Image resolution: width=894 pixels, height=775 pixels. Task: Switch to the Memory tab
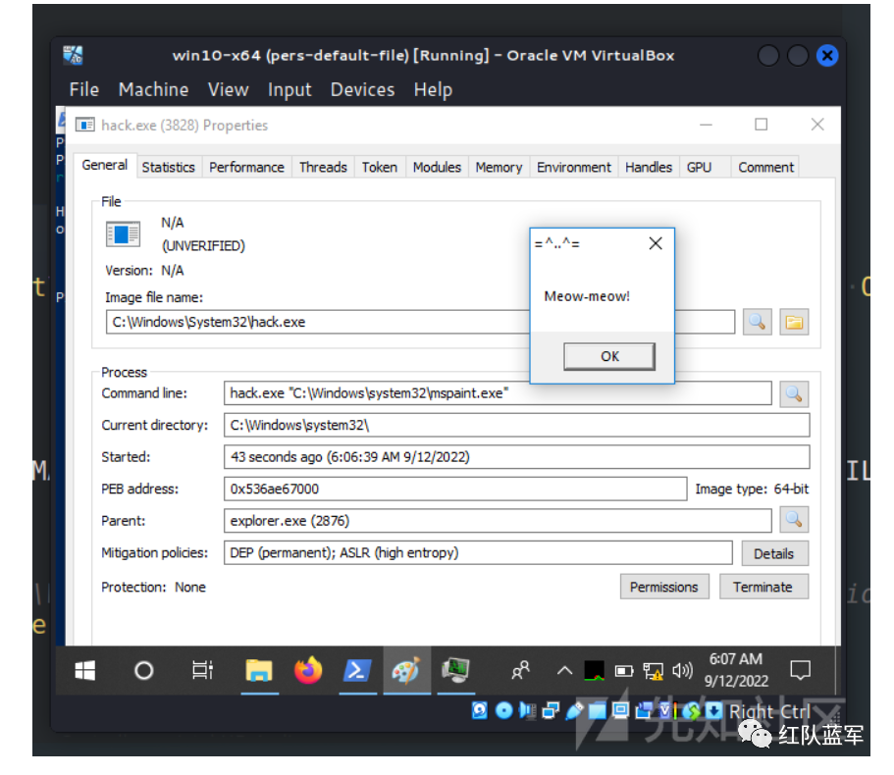[x=499, y=167]
